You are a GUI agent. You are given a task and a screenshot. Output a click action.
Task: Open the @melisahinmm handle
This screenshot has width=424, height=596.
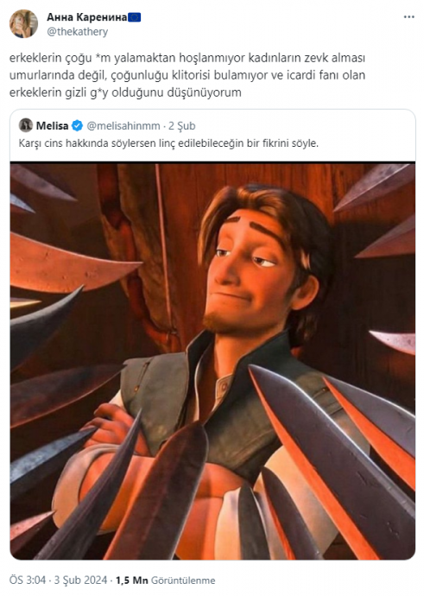(x=123, y=126)
